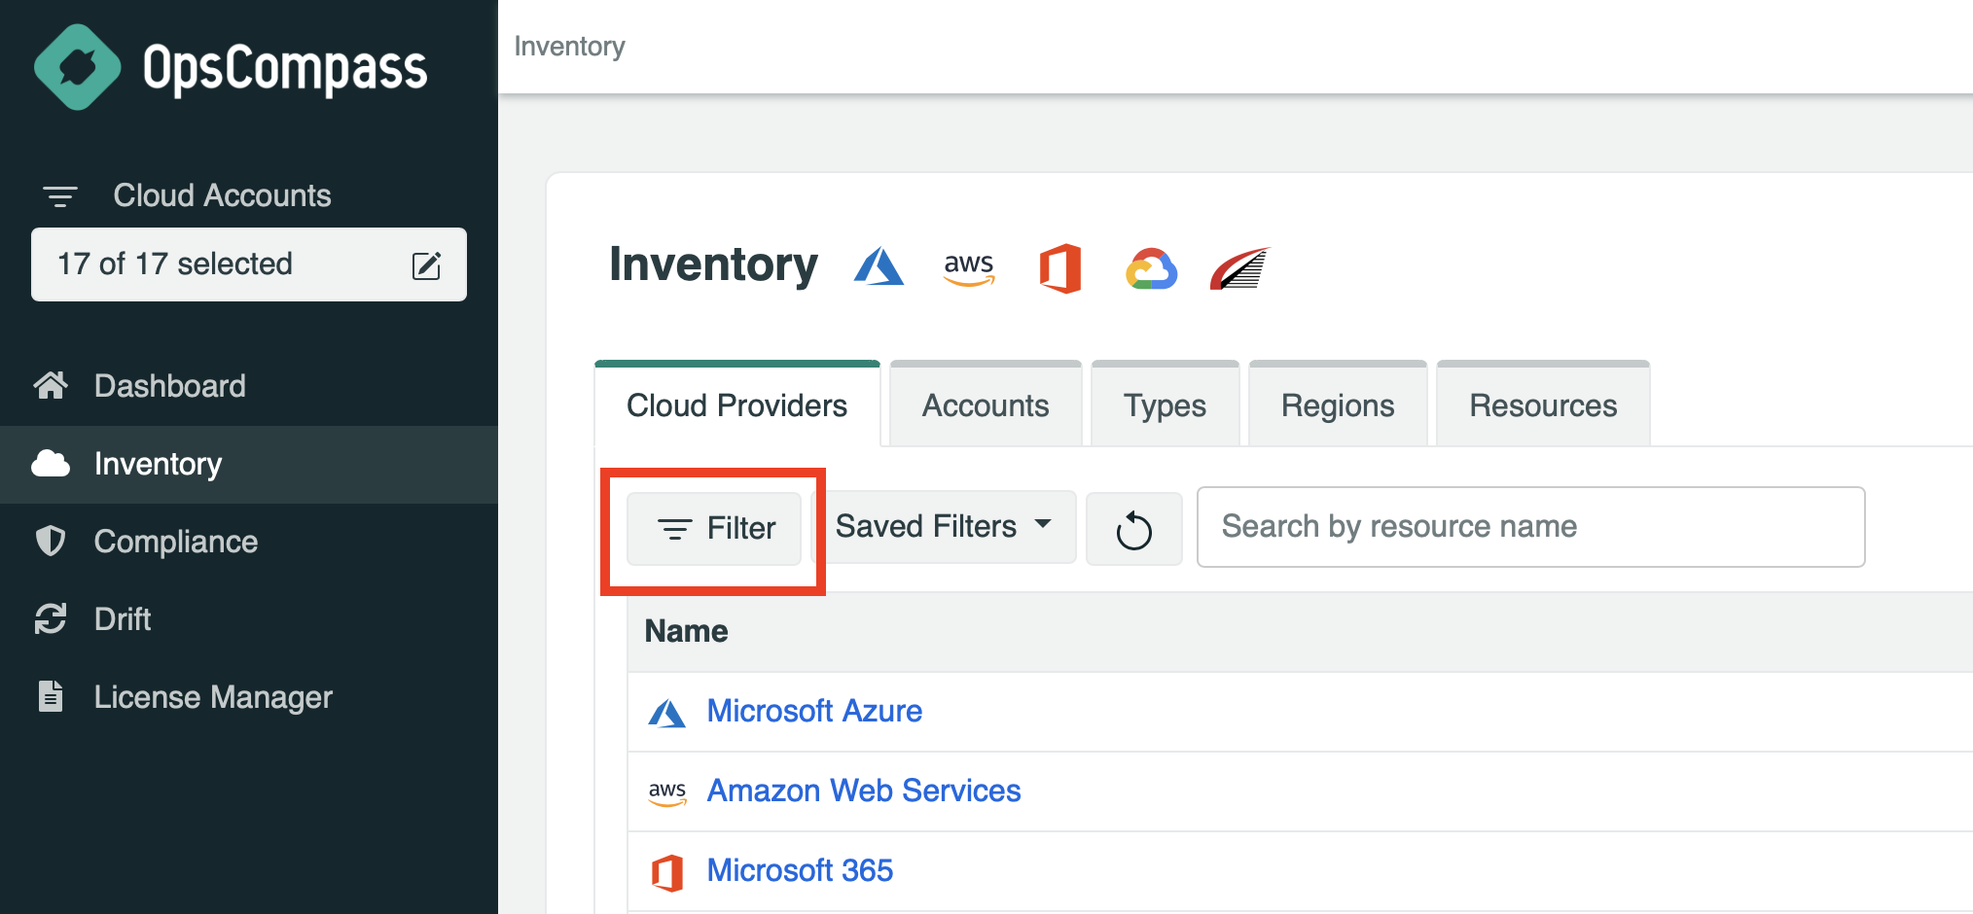Click the Drift sync arrows icon

click(51, 619)
